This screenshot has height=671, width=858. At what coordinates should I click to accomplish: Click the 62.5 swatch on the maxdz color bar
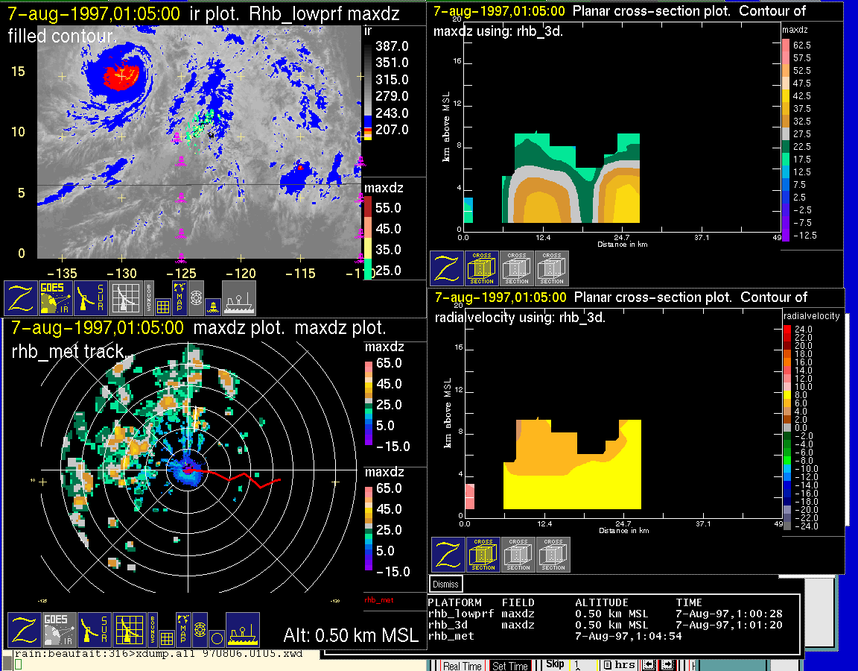tap(785, 45)
